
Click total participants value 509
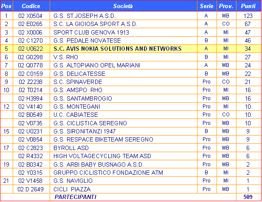click(x=248, y=197)
